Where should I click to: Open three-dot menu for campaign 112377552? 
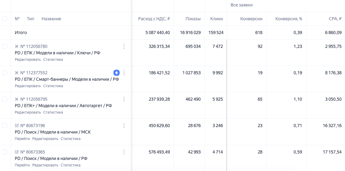click(124, 73)
